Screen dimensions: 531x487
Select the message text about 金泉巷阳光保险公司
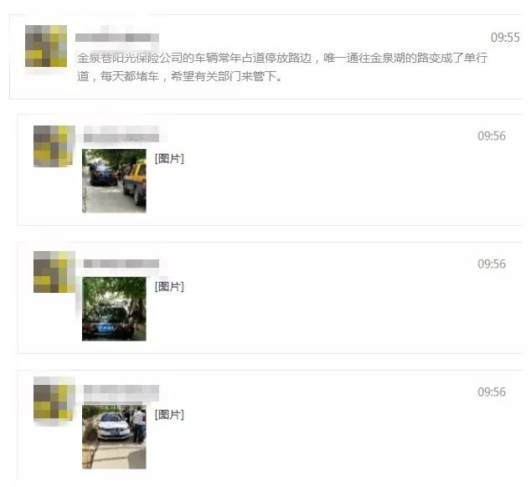click(x=282, y=67)
